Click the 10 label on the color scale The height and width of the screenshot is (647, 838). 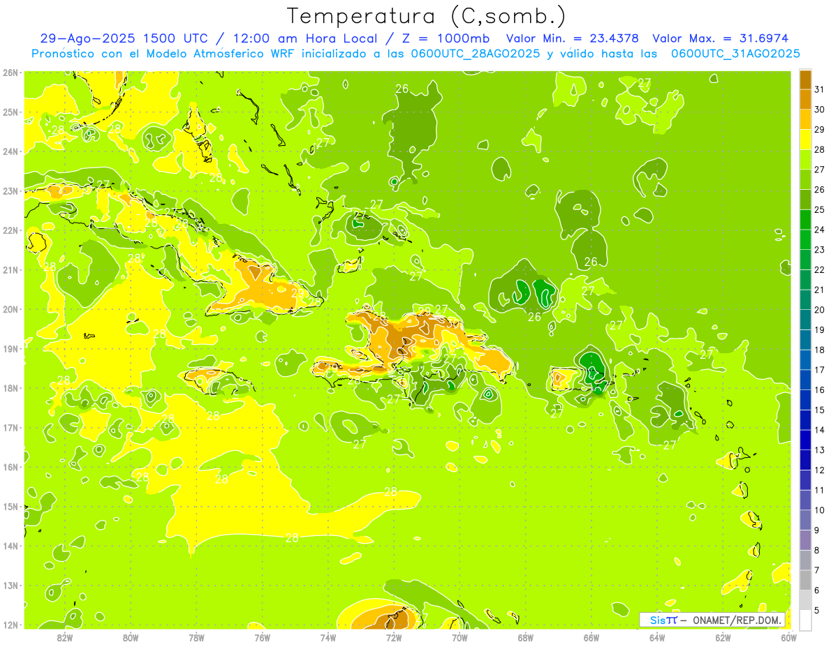coord(820,510)
